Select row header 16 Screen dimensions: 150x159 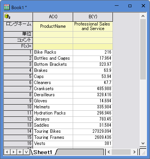18,144
